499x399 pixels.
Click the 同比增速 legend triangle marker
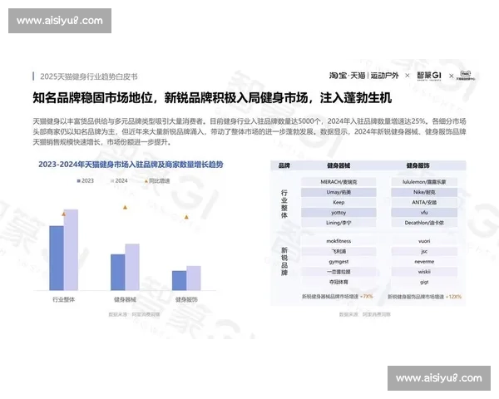[x=146, y=180]
